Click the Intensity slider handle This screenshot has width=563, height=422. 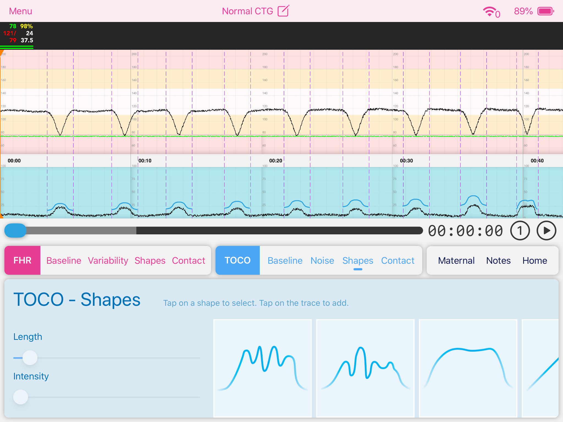(x=21, y=397)
